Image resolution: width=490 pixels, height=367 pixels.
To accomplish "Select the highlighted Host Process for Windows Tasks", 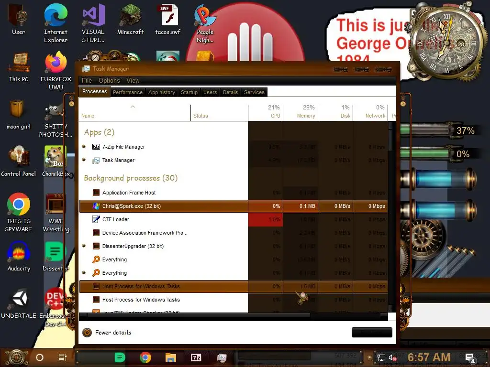I will pyautogui.click(x=234, y=286).
